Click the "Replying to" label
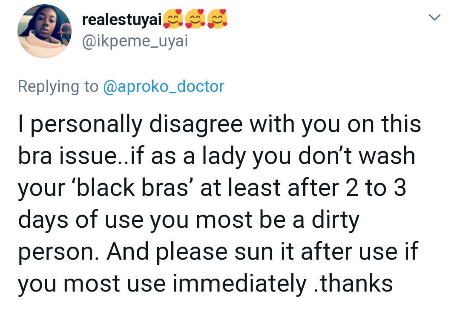The width and height of the screenshot is (460, 312). 58,86
